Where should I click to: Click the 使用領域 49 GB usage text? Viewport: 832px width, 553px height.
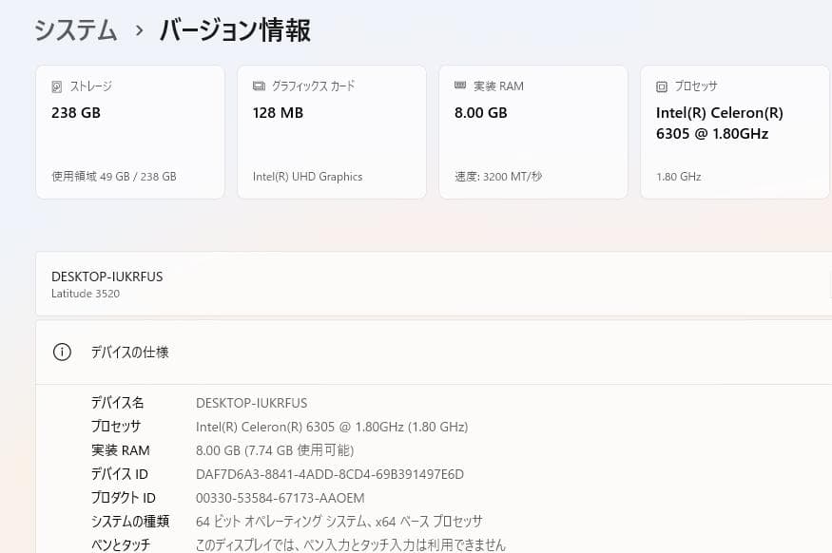click(112, 176)
